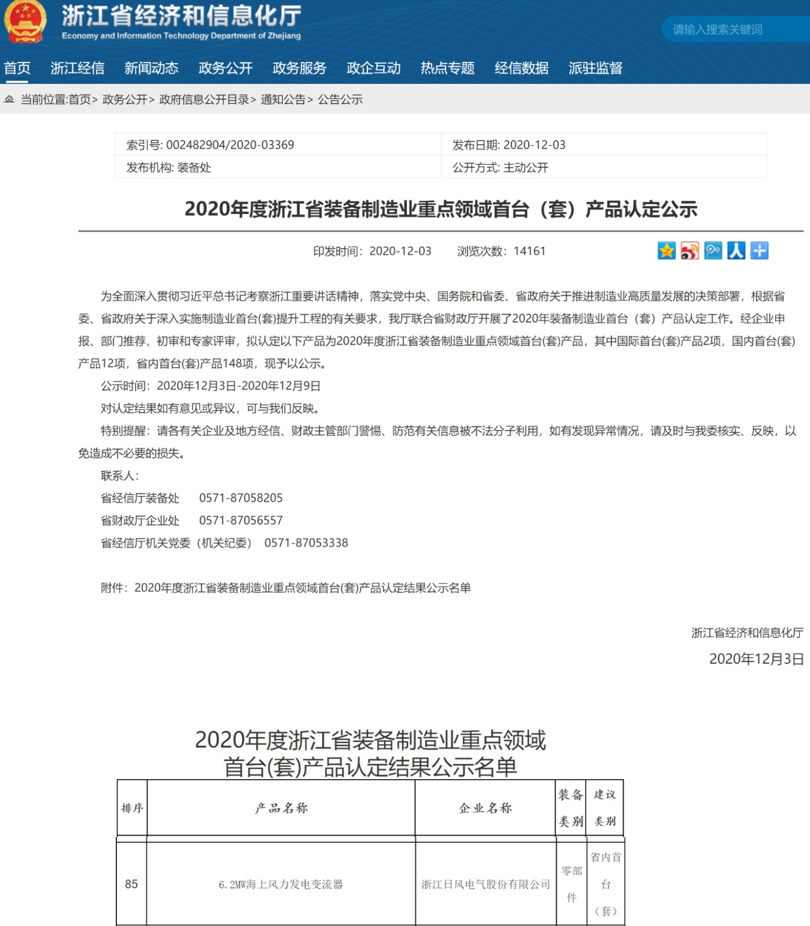810x926 pixels.
Task: Click the index number 002482904/2020-03369
Action: coord(230,145)
